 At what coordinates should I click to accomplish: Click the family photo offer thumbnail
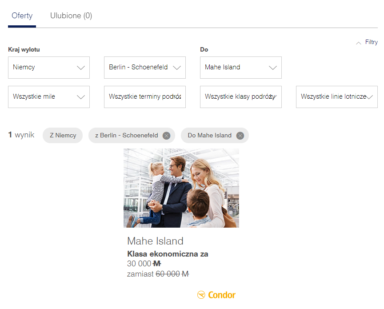point(181,188)
